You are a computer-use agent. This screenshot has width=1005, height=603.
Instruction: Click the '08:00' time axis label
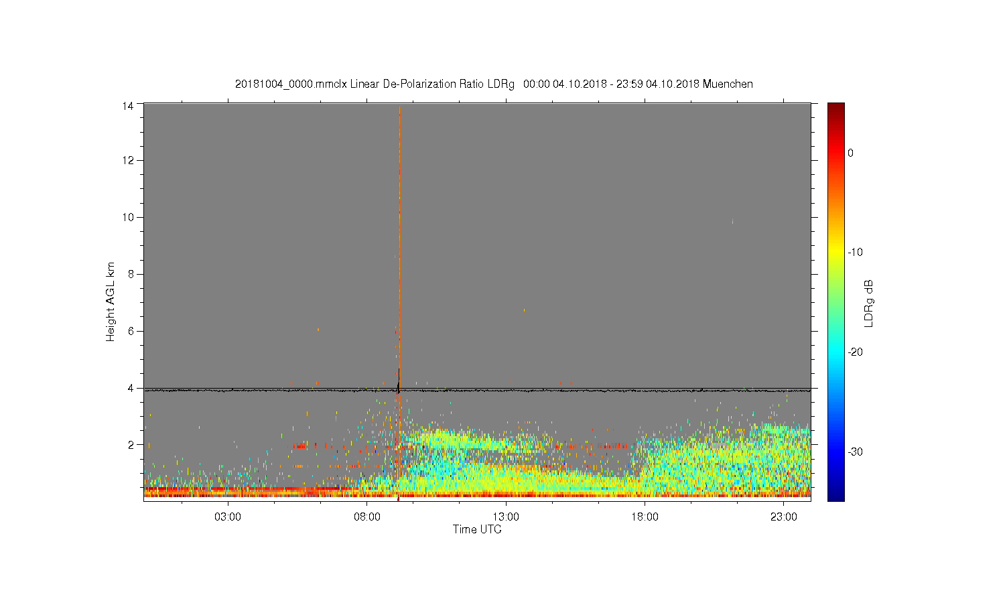pos(367,517)
